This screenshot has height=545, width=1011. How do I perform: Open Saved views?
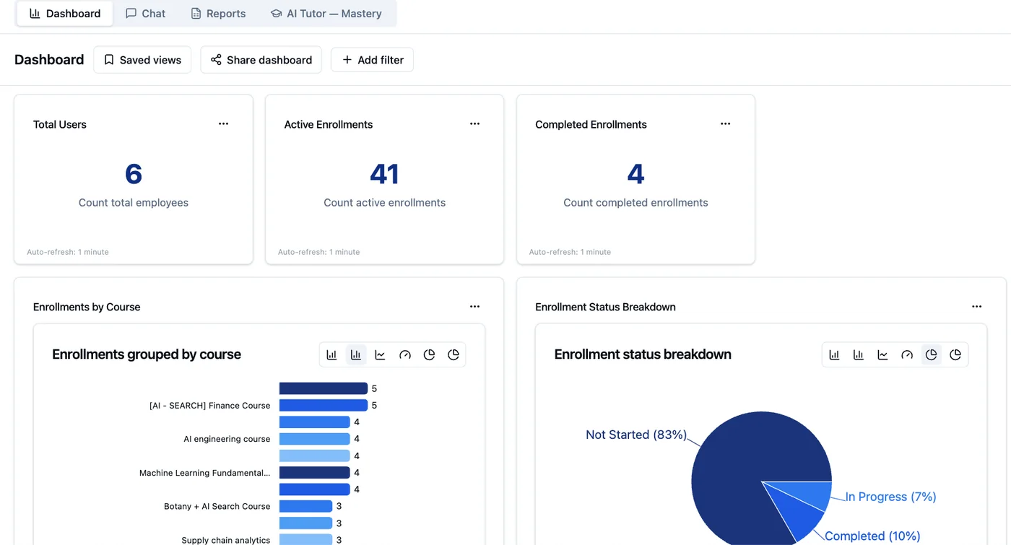[x=142, y=60]
